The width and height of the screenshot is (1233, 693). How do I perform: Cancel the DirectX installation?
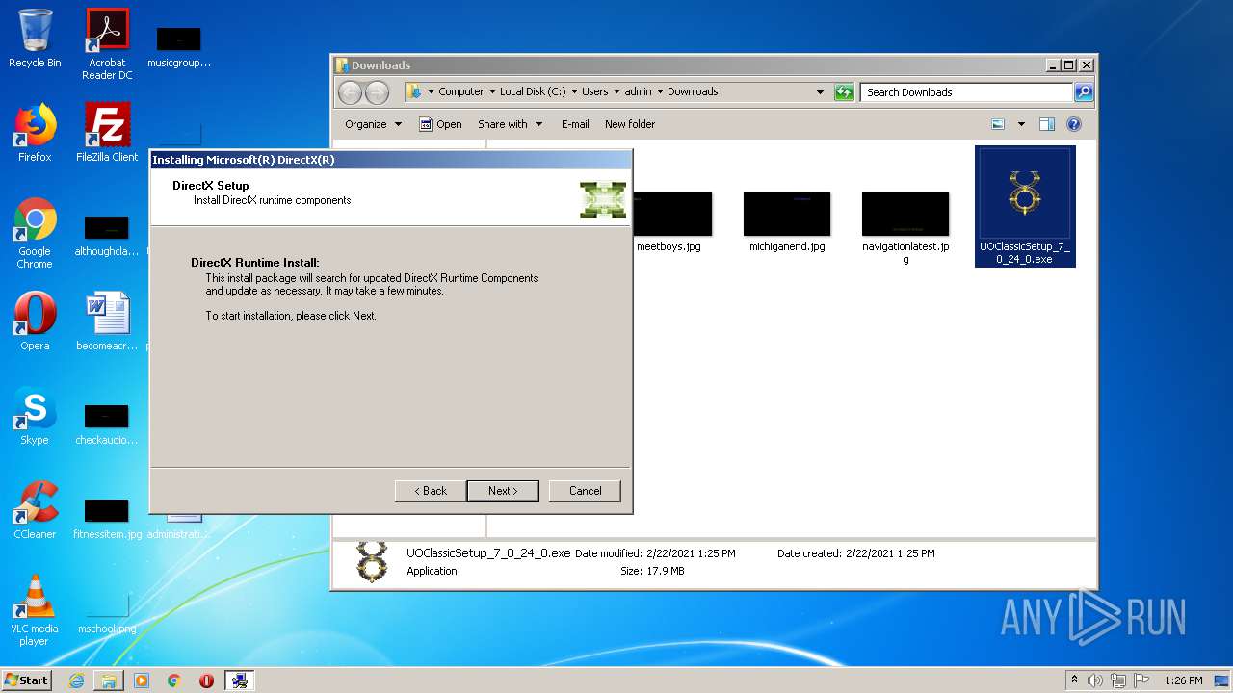[585, 491]
